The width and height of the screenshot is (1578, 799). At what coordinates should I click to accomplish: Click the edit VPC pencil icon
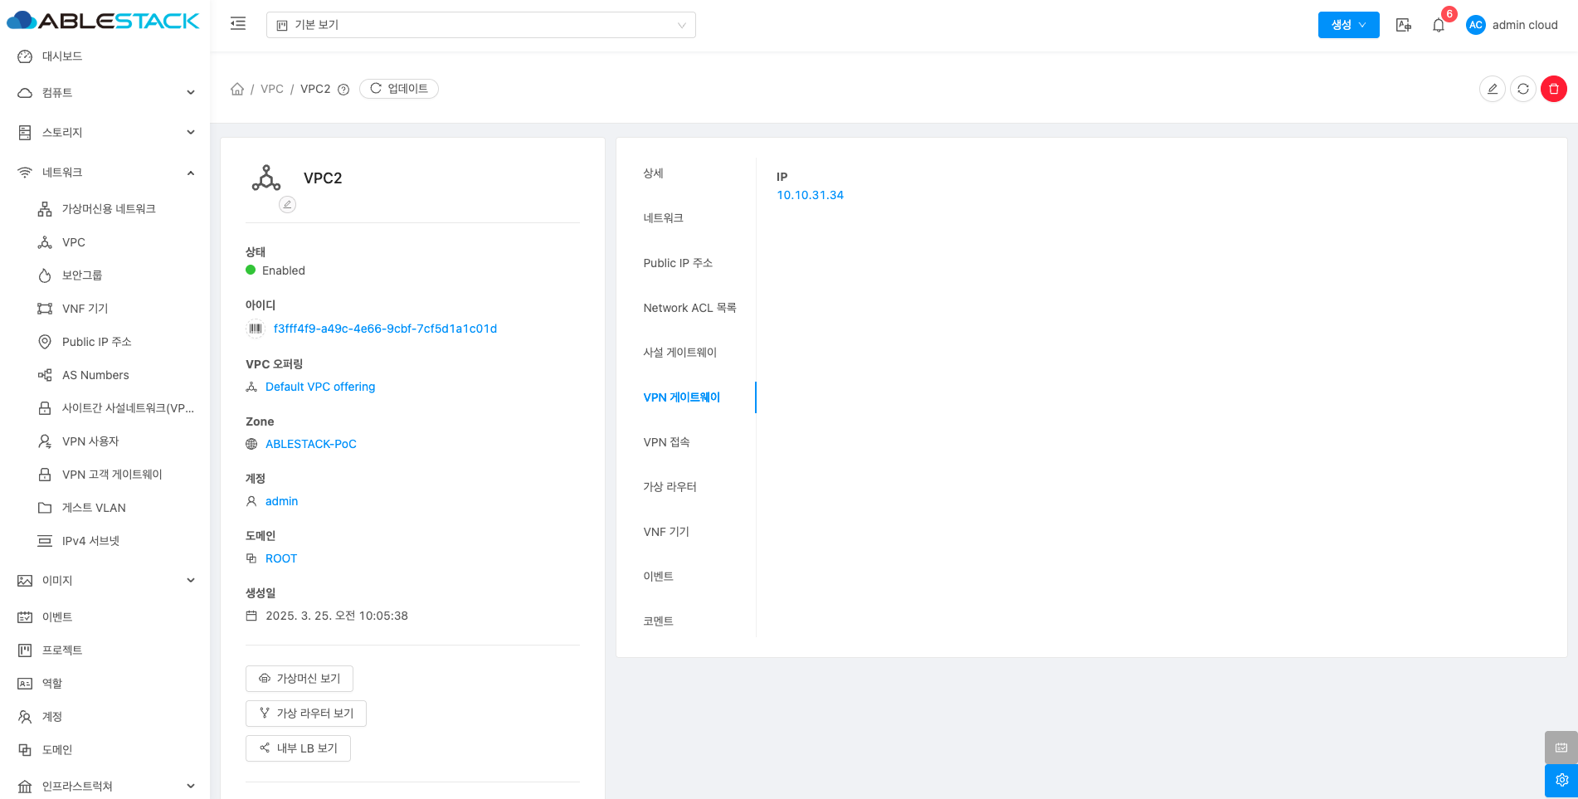point(1492,89)
